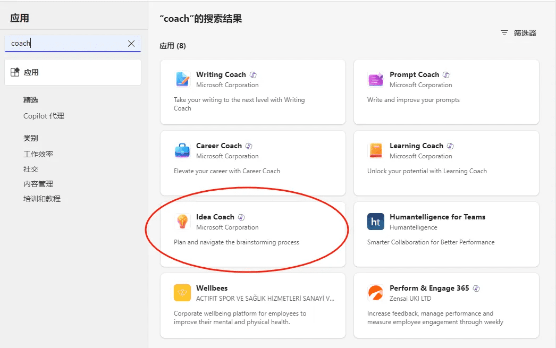Click the Prompt Coach app icon

(376, 79)
